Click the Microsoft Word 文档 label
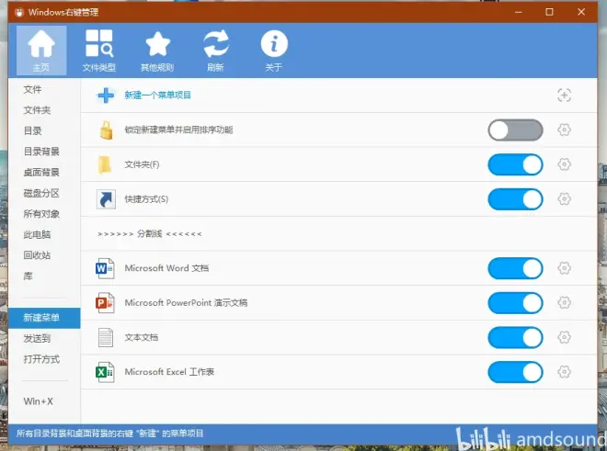This screenshot has height=451, width=607. pos(166,268)
